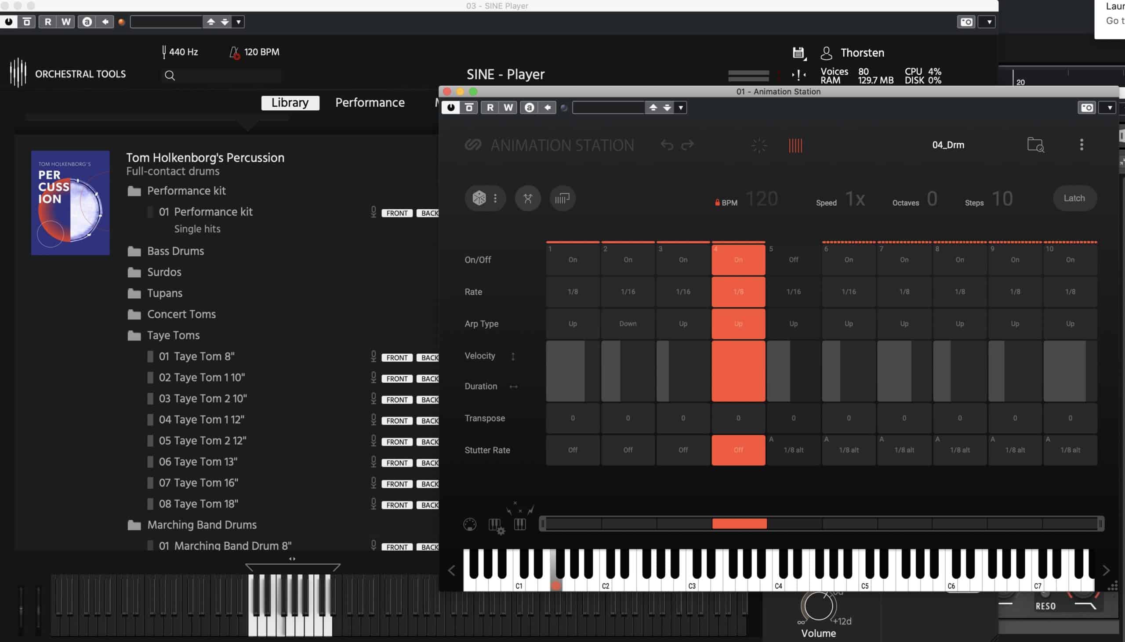The height and width of the screenshot is (642, 1125).
Task: Toggle Write automation W in SINE Player toolbar
Action: (65, 22)
